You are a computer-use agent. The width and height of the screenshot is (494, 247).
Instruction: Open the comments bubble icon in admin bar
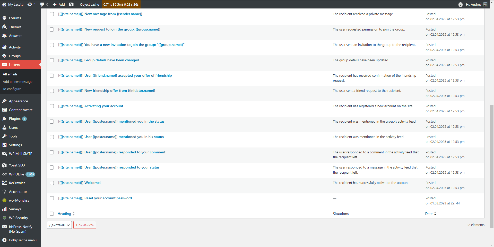tap(42, 4)
